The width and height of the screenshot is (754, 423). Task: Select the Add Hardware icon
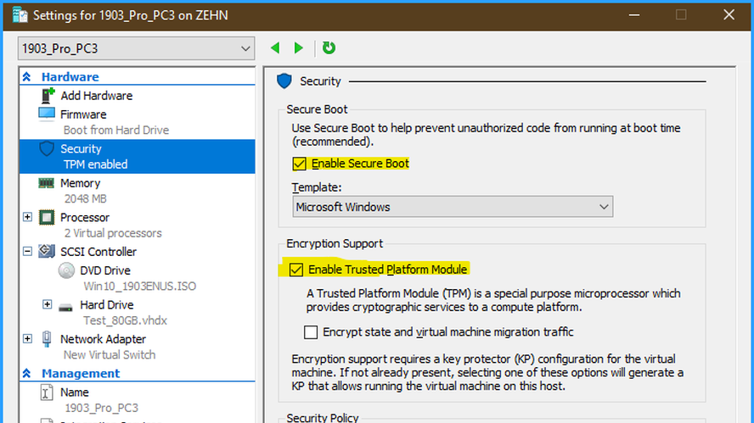(x=48, y=96)
